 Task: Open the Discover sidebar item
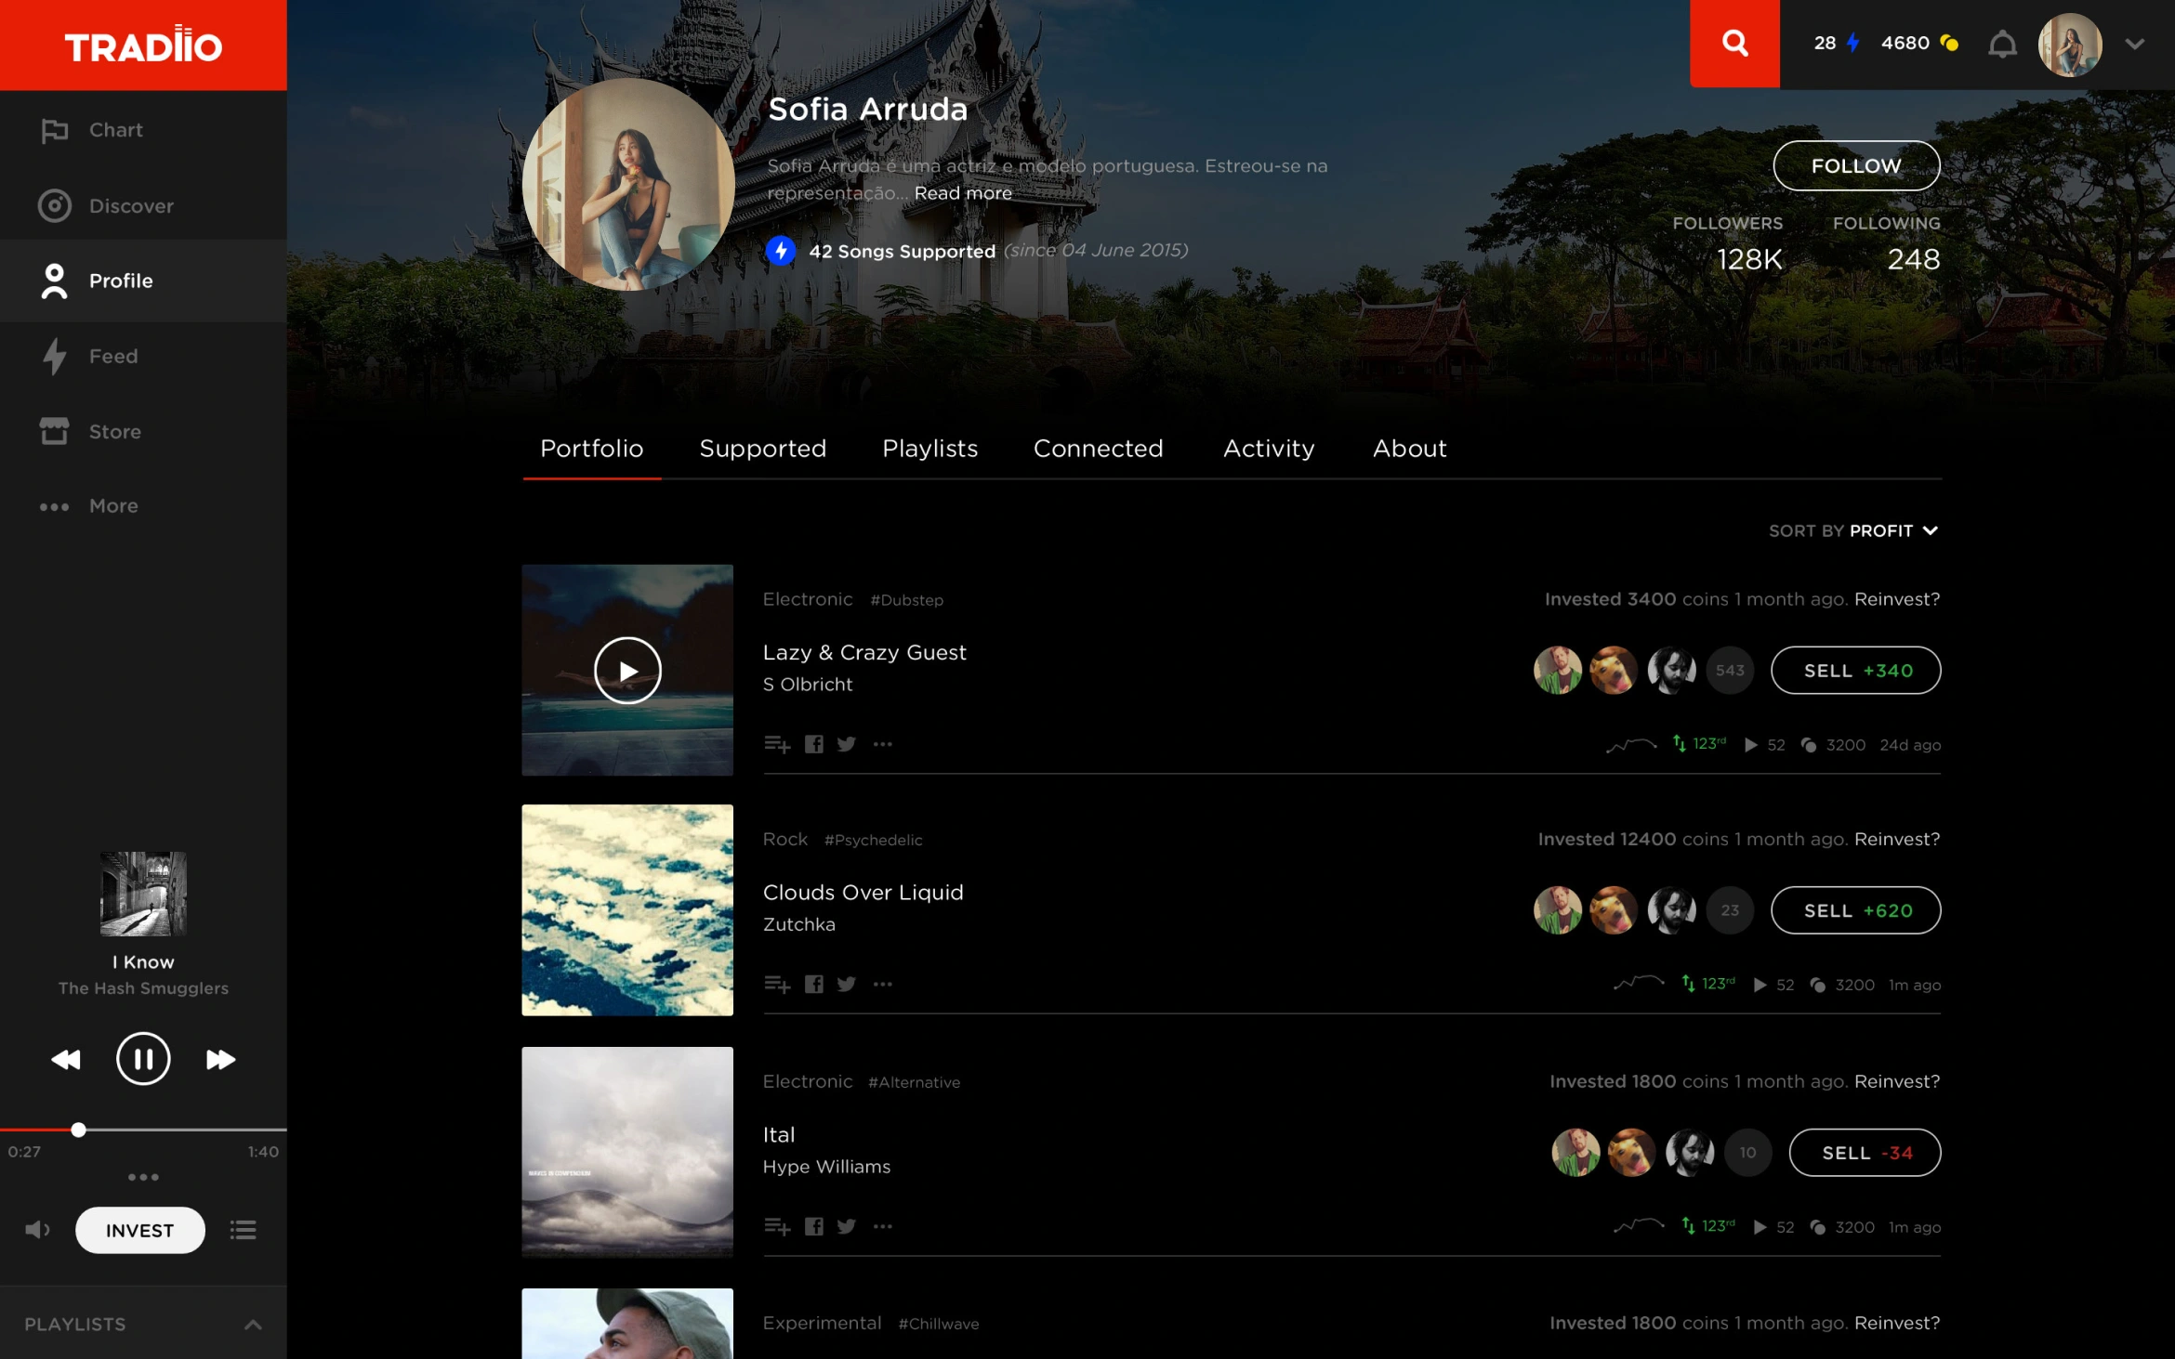pos(130,206)
